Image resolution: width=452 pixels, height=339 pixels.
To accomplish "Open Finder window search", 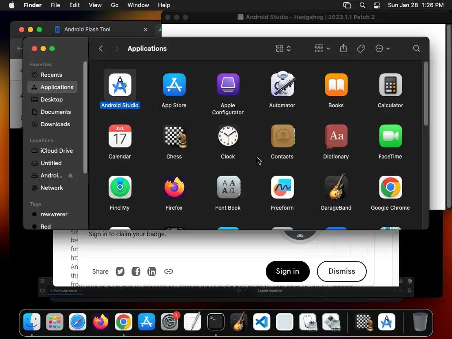I will coord(416,49).
